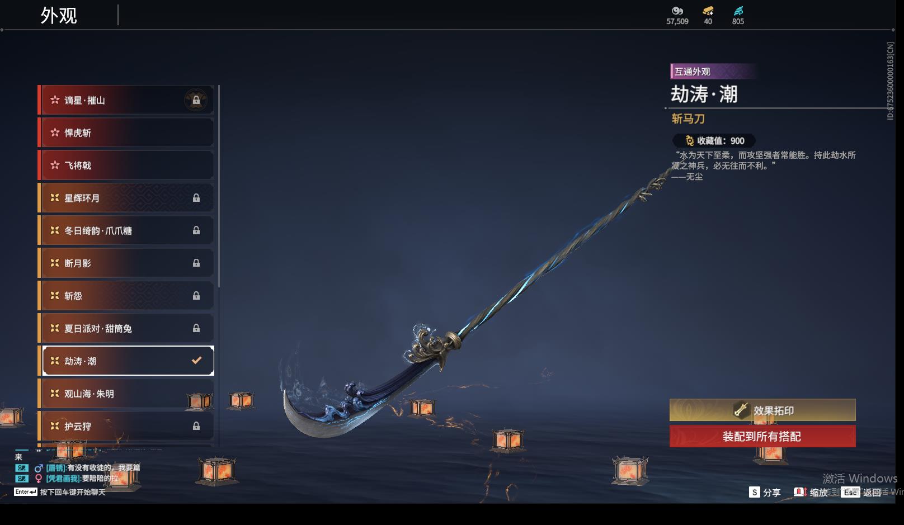Click 装配到所有搭配 red button
Viewport: 904px width, 525px height.
(762, 436)
